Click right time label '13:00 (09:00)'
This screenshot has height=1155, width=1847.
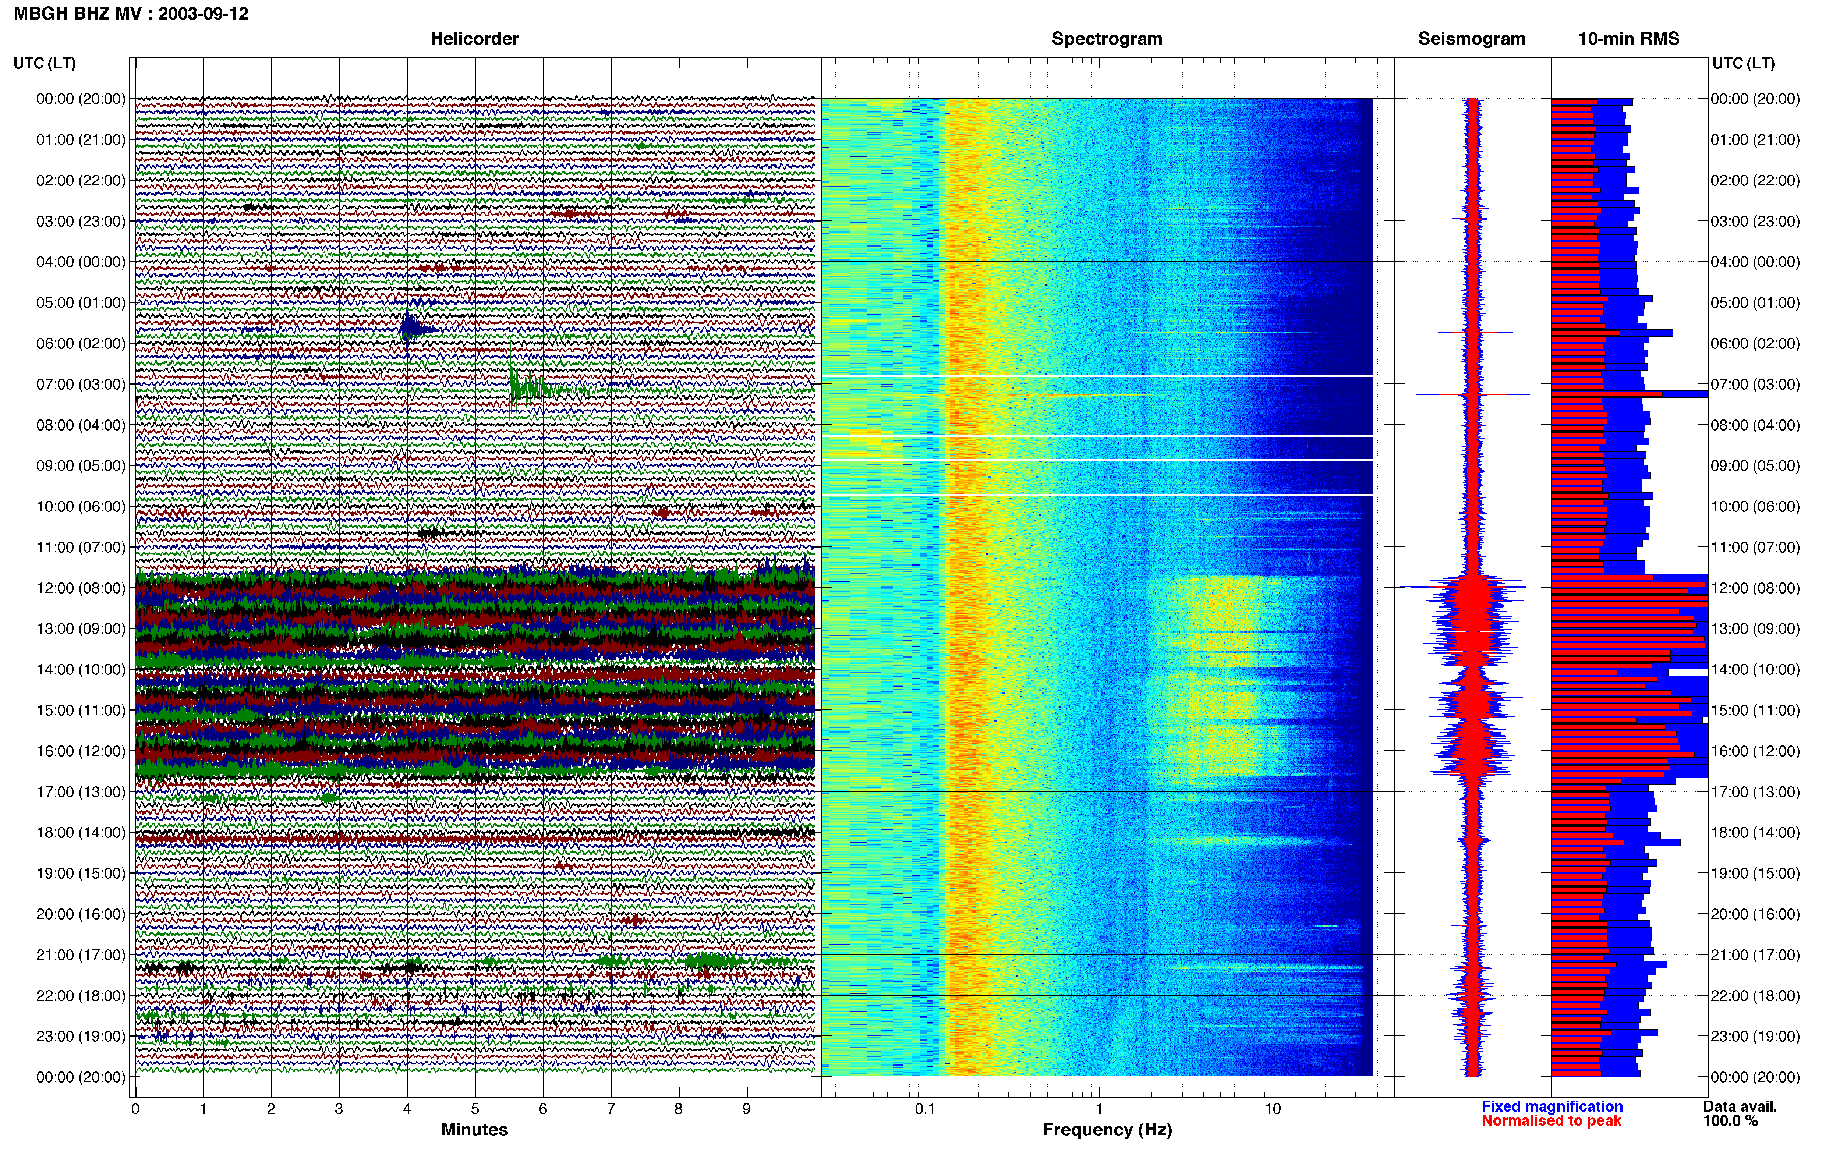[x=1755, y=629]
